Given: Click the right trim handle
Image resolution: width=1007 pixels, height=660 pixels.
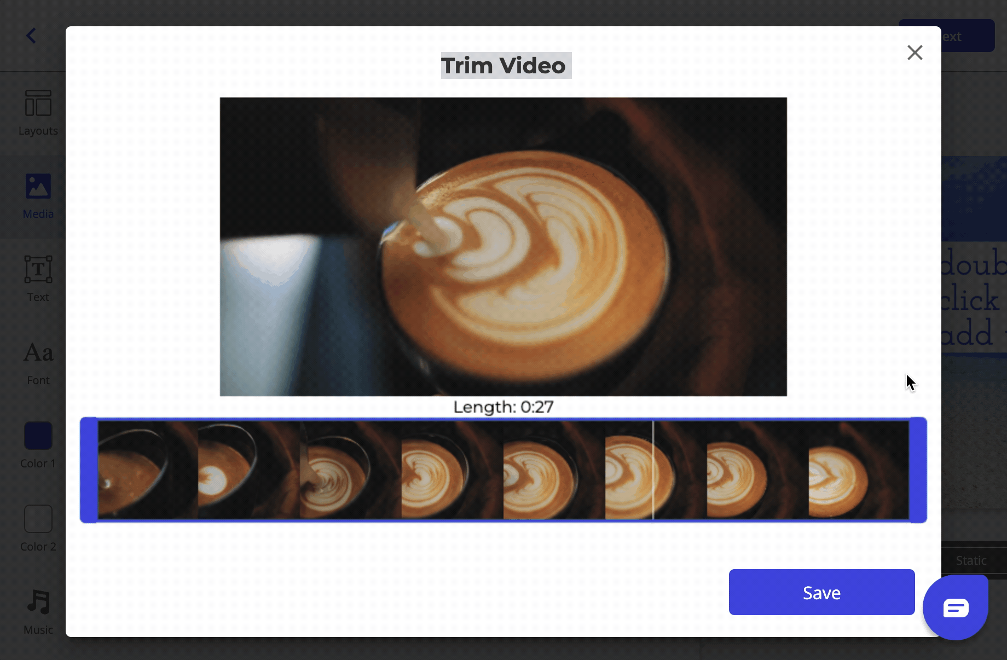Looking at the screenshot, I should click(x=918, y=470).
